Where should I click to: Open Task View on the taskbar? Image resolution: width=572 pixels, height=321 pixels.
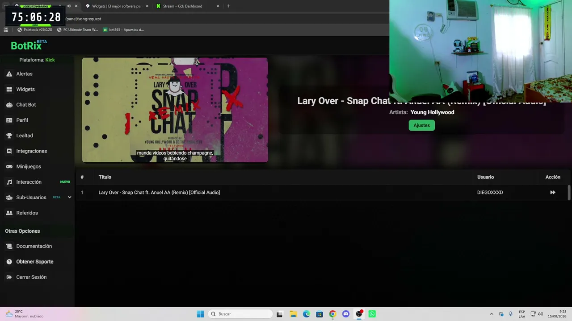pos(280,314)
